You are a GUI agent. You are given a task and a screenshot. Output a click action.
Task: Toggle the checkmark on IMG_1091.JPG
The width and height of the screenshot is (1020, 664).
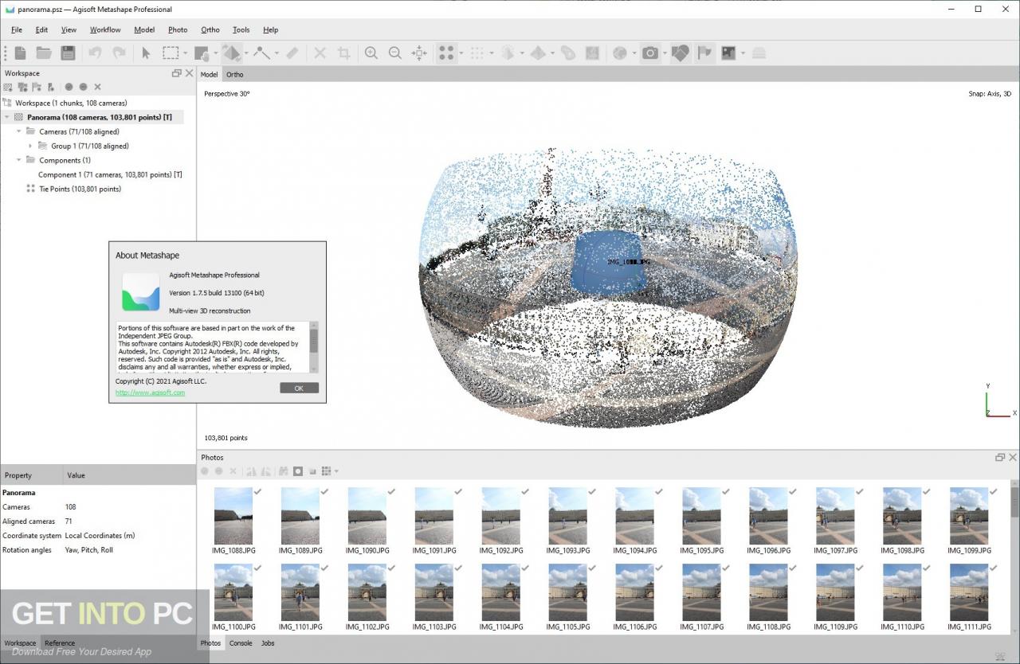[458, 492]
